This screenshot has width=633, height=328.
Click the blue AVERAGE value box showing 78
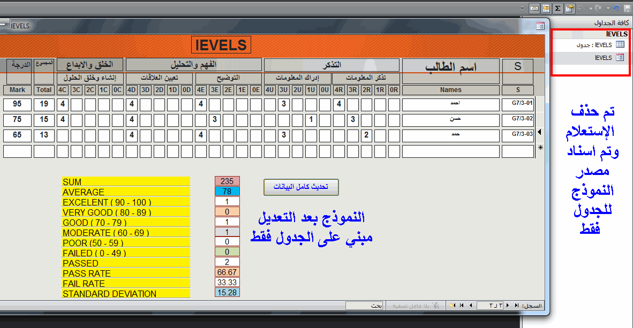227,191
